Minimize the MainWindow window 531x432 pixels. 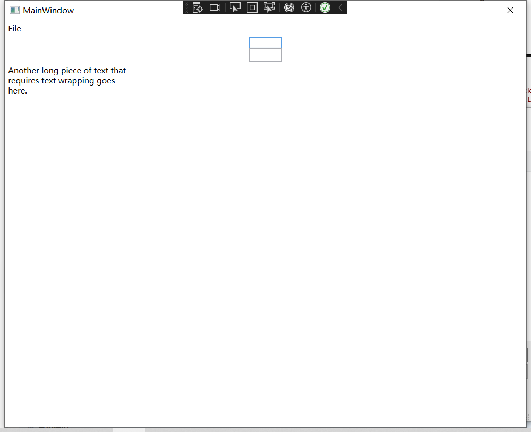(448, 10)
